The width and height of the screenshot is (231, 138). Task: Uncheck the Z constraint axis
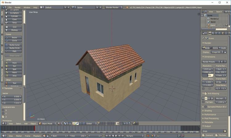(3, 117)
